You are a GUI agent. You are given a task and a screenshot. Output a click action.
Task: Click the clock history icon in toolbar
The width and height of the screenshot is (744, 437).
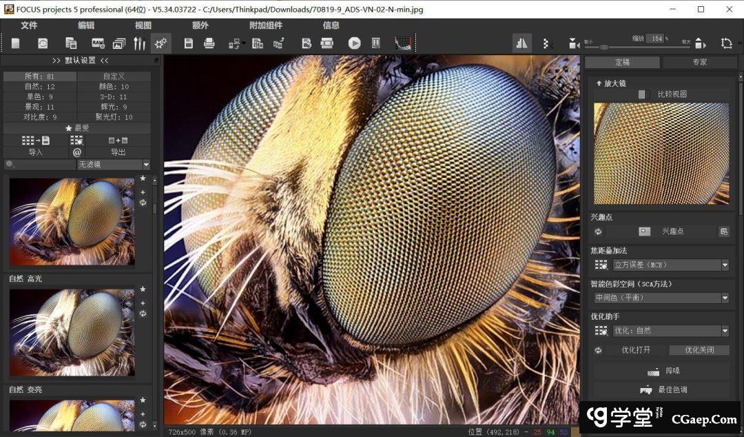[43, 43]
